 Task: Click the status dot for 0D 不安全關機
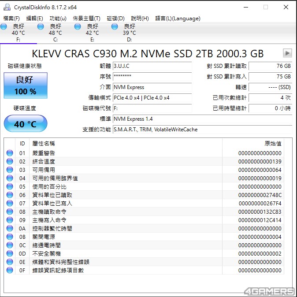point(10,253)
